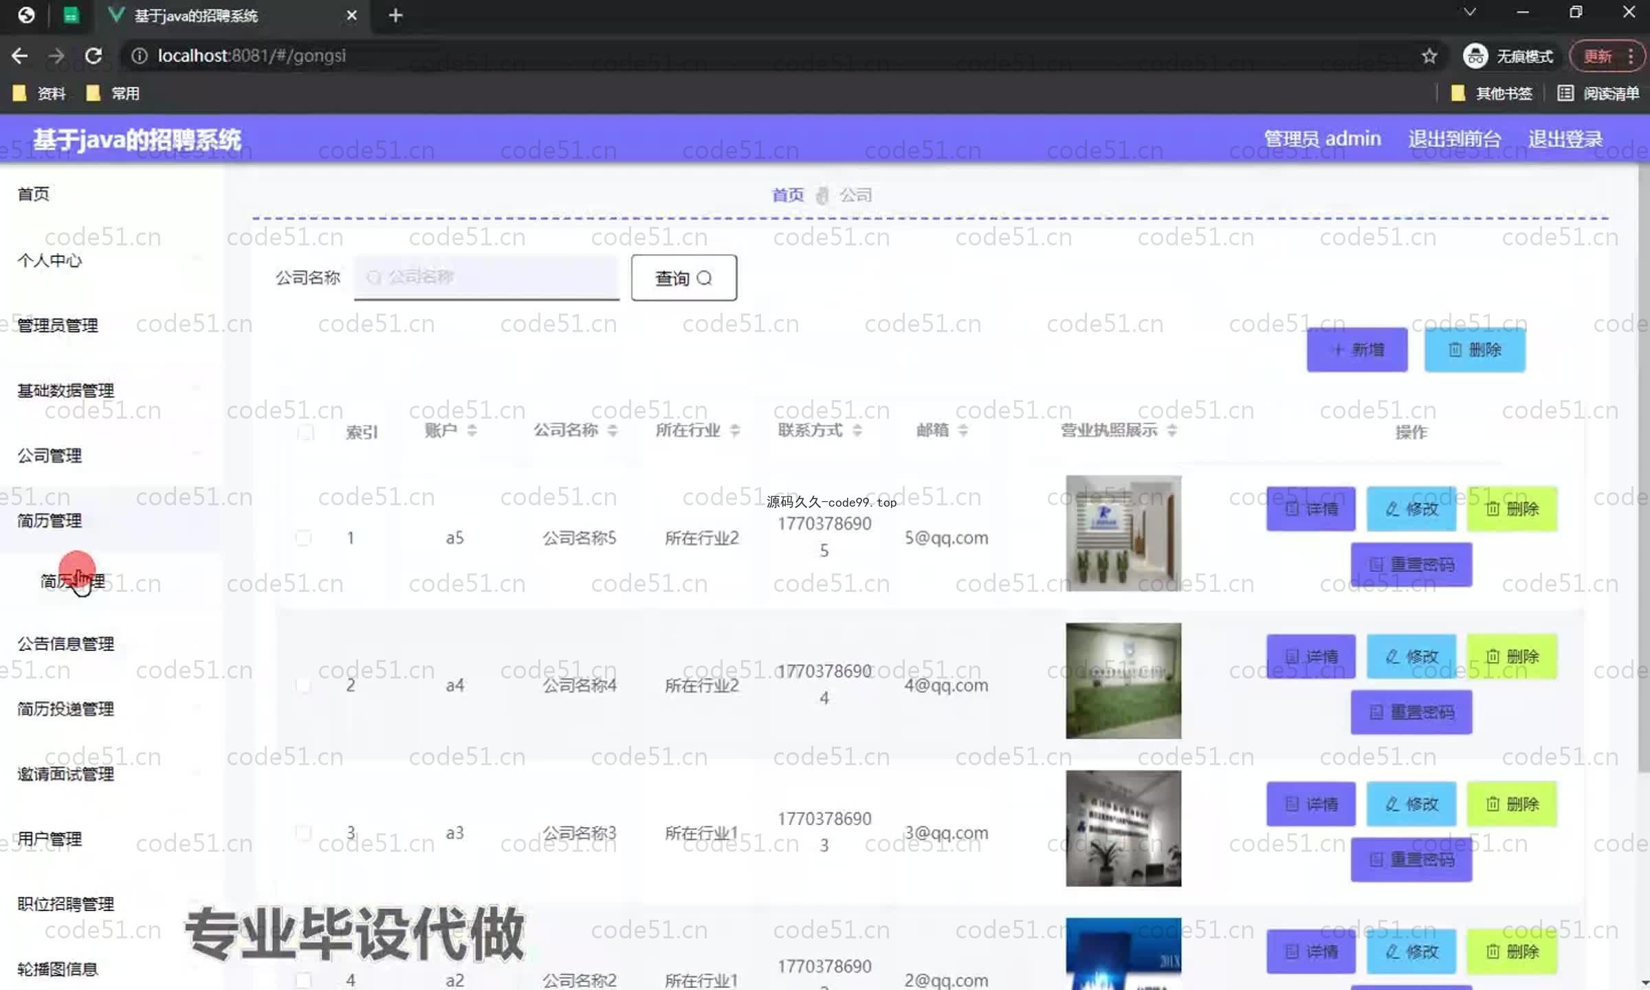This screenshot has width=1650, height=990.
Task: Open 详情 for 公司名称5
Action: click(1311, 509)
